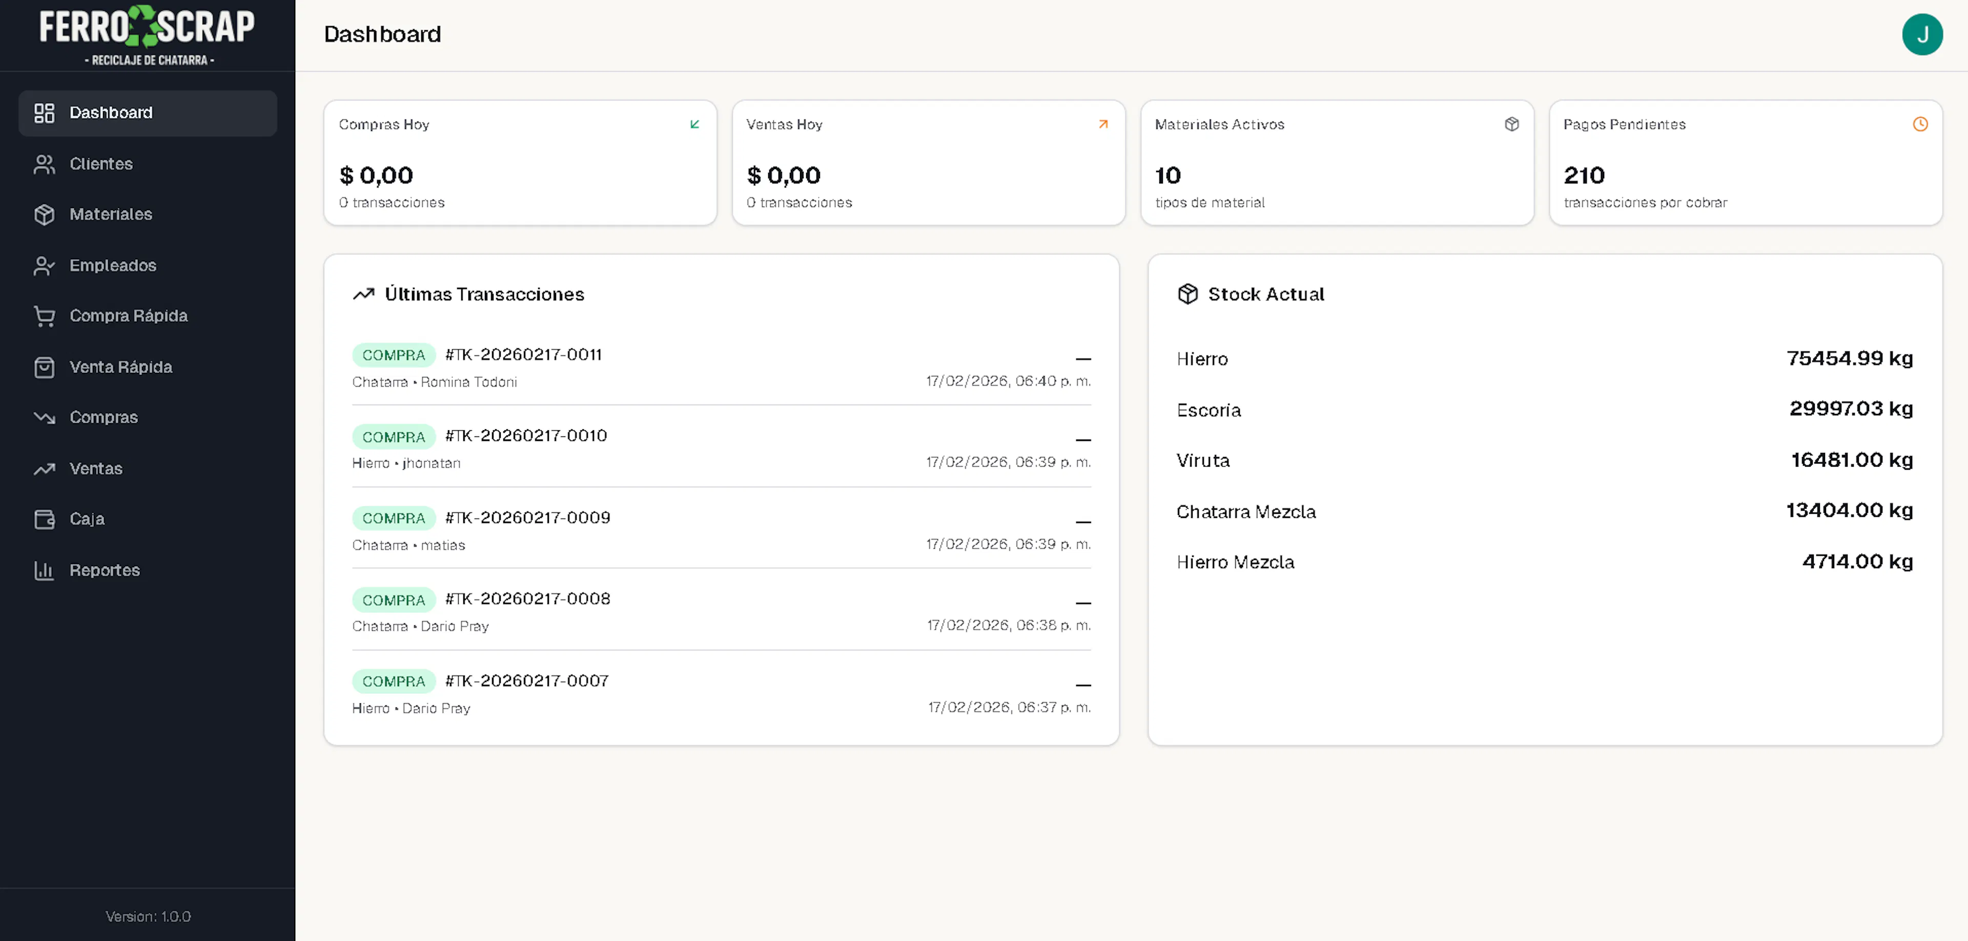1968x941 pixels.
Task: Open the Compras section in sidebar
Action: point(103,418)
